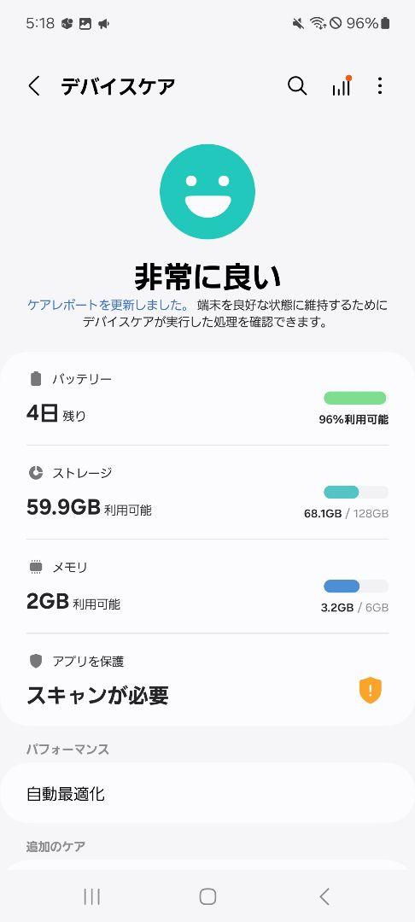Open the care report bar-chart icon
The image size is (415, 922).
coord(342,86)
